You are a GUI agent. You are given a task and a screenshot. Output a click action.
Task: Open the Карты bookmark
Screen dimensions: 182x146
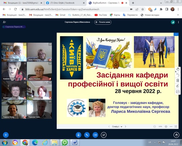click(x=115, y=15)
